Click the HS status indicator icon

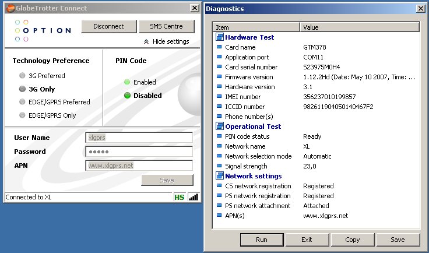(179, 197)
